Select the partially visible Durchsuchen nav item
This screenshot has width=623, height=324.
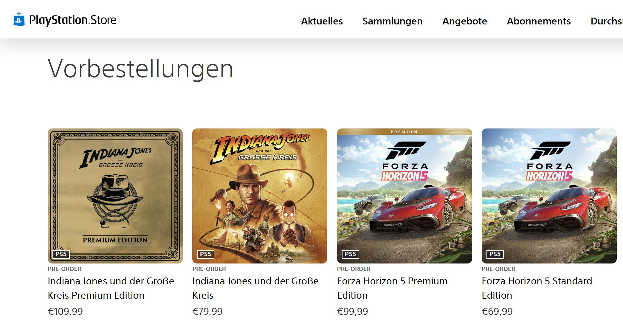click(607, 21)
